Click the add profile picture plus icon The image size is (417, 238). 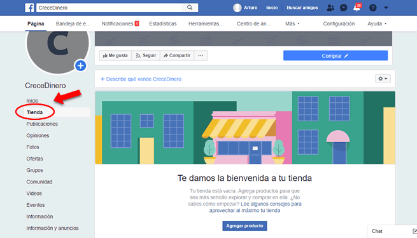pos(81,65)
